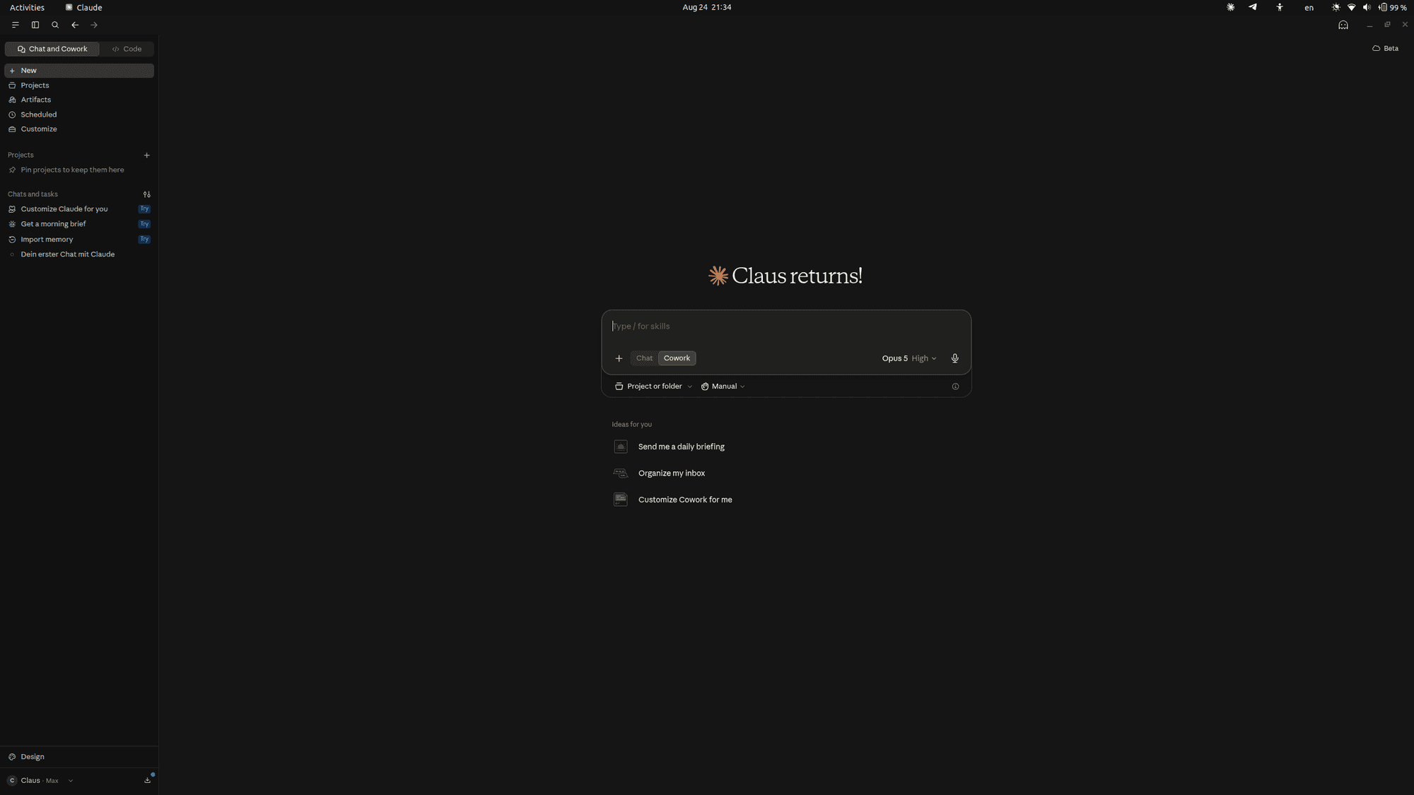1414x795 pixels.
Task: Select the Chat and Cowork tab
Action: coord(52,49)
